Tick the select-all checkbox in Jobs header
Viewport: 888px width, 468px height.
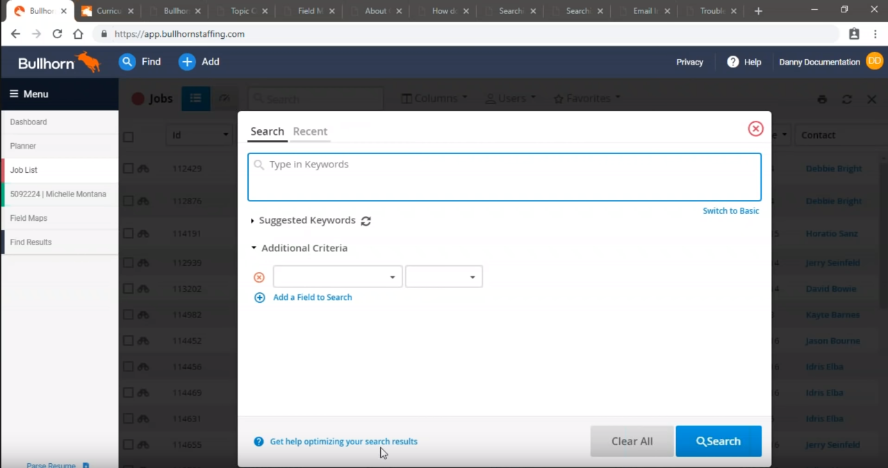click(x=128, y=137)
